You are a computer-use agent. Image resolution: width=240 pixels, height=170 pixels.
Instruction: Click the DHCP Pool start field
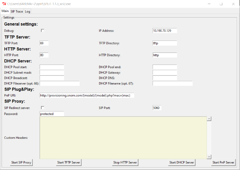pyautogui.click(x=52, y=67)
